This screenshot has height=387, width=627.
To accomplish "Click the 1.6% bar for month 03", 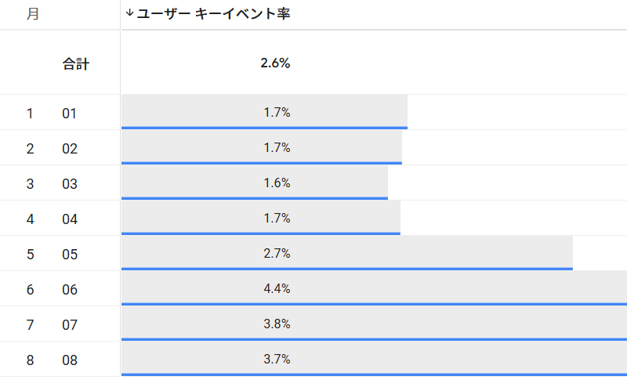I will (277, 183).
